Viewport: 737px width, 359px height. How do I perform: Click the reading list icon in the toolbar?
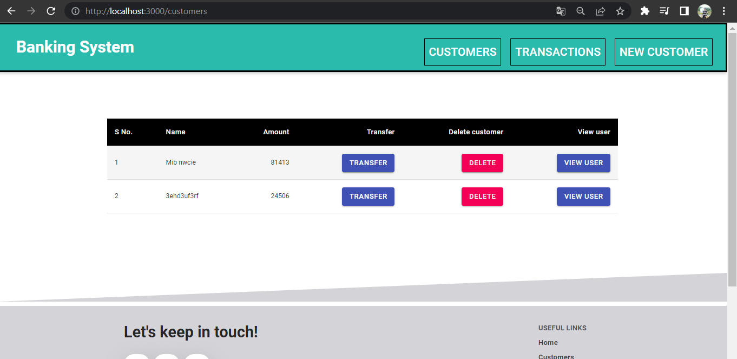[x=664, y=11]
